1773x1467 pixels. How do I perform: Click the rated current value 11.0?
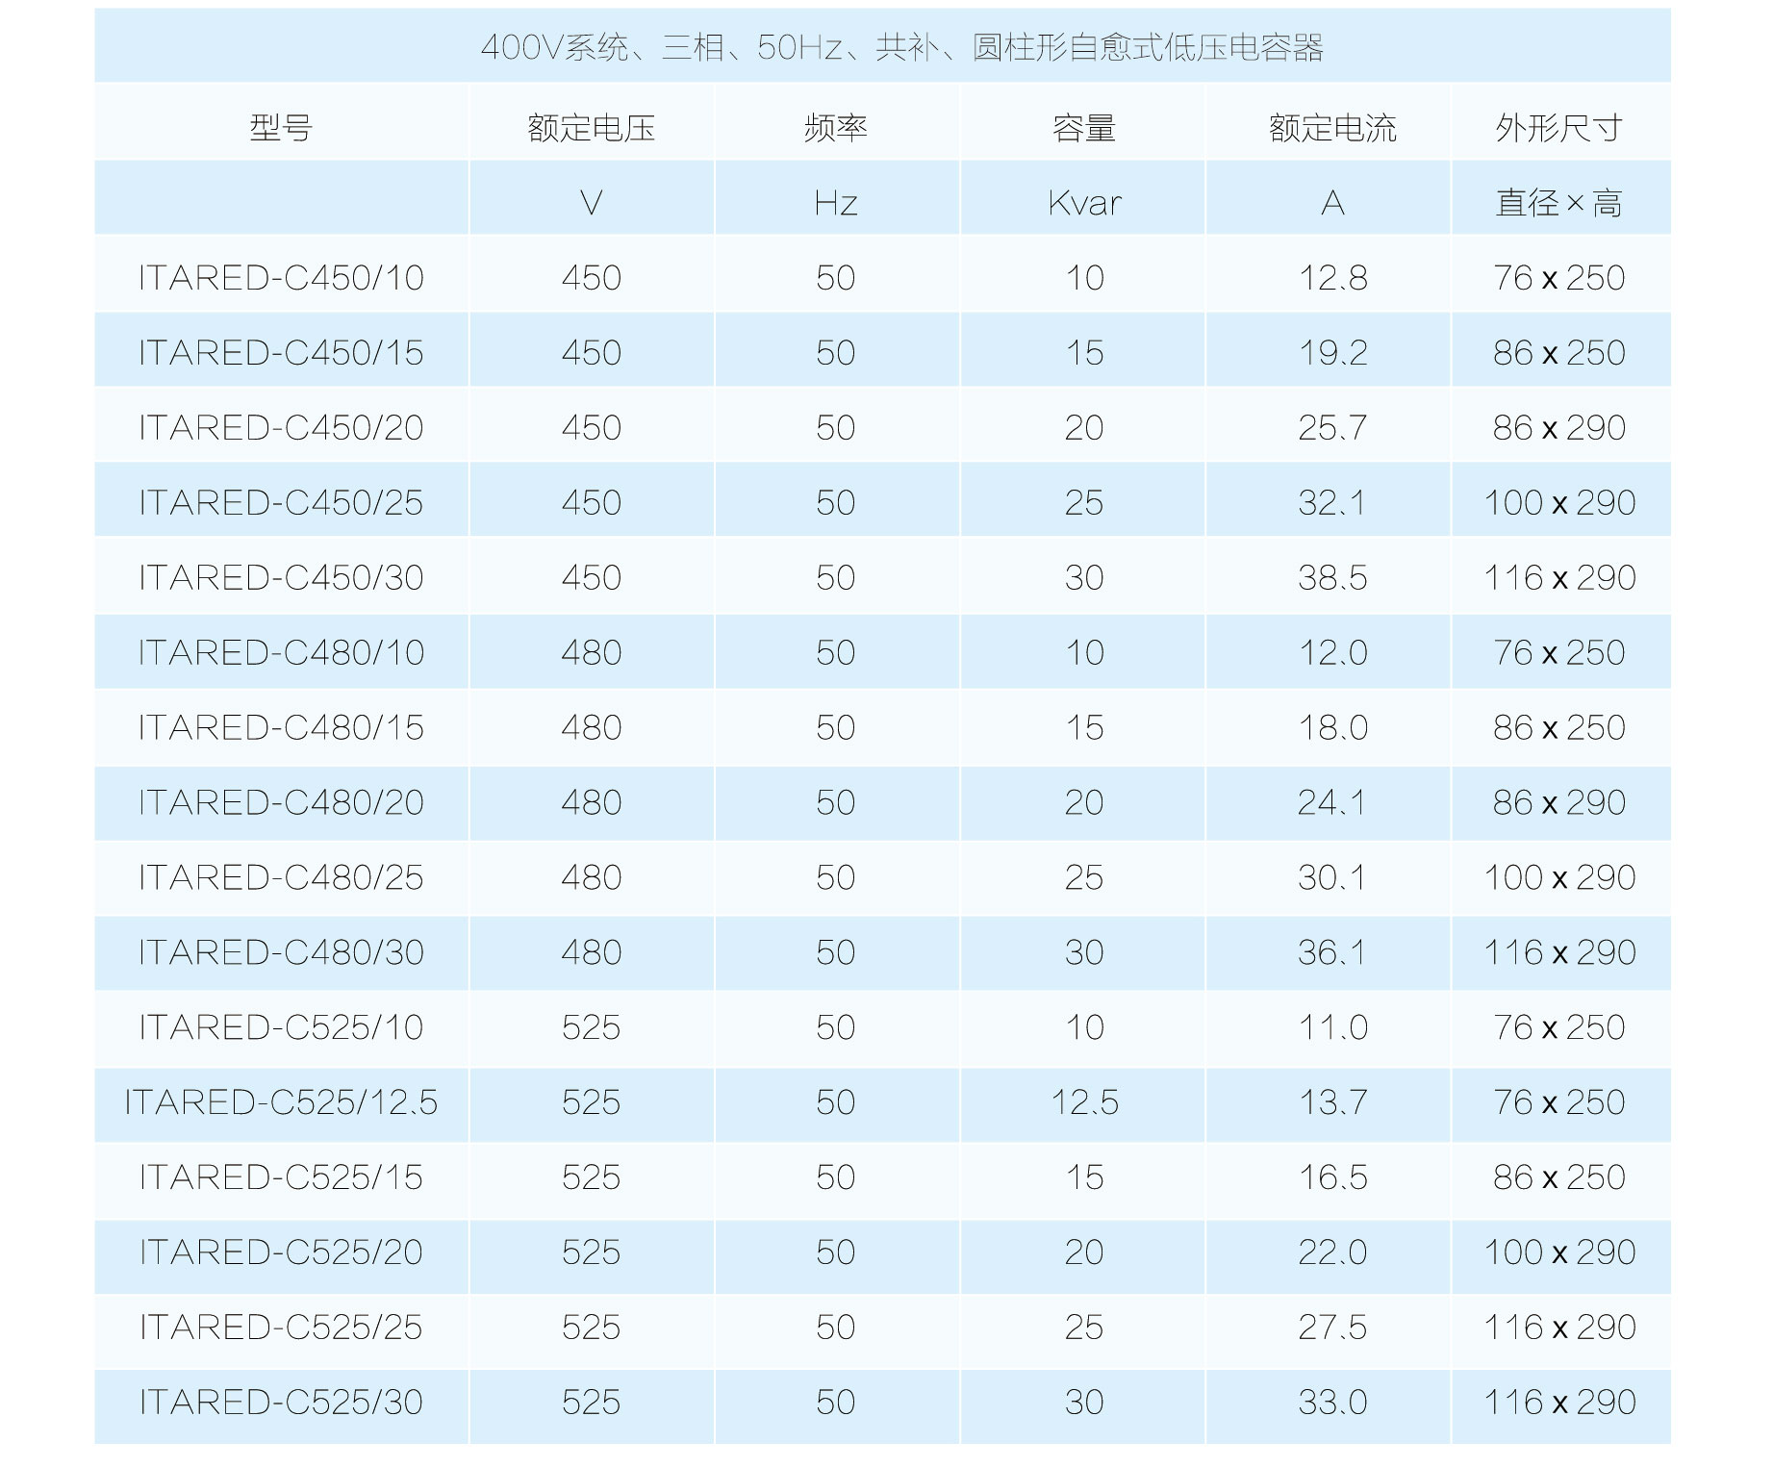1332,1028
